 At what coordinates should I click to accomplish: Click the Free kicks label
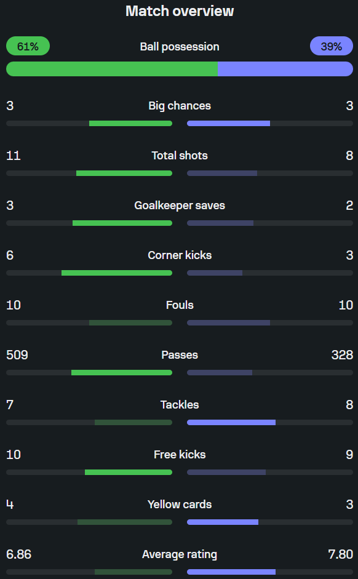(180, 455)
